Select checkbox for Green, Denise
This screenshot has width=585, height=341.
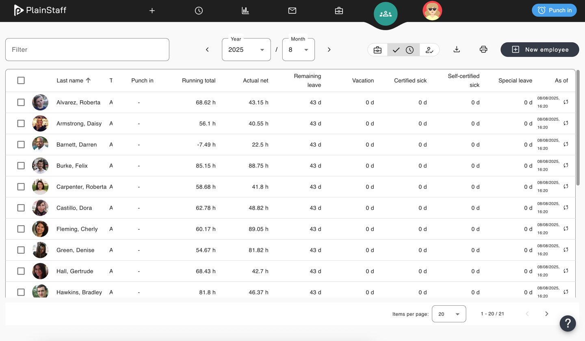click(21, 250)
